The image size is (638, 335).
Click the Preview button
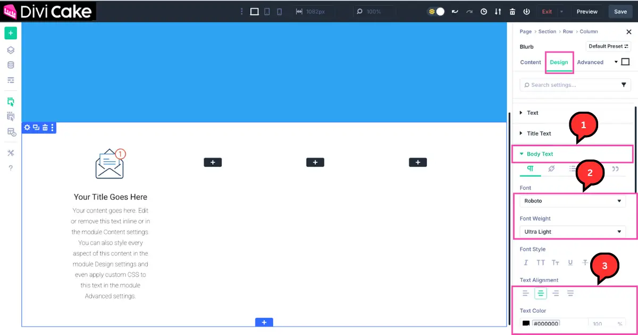pos(587,12)
